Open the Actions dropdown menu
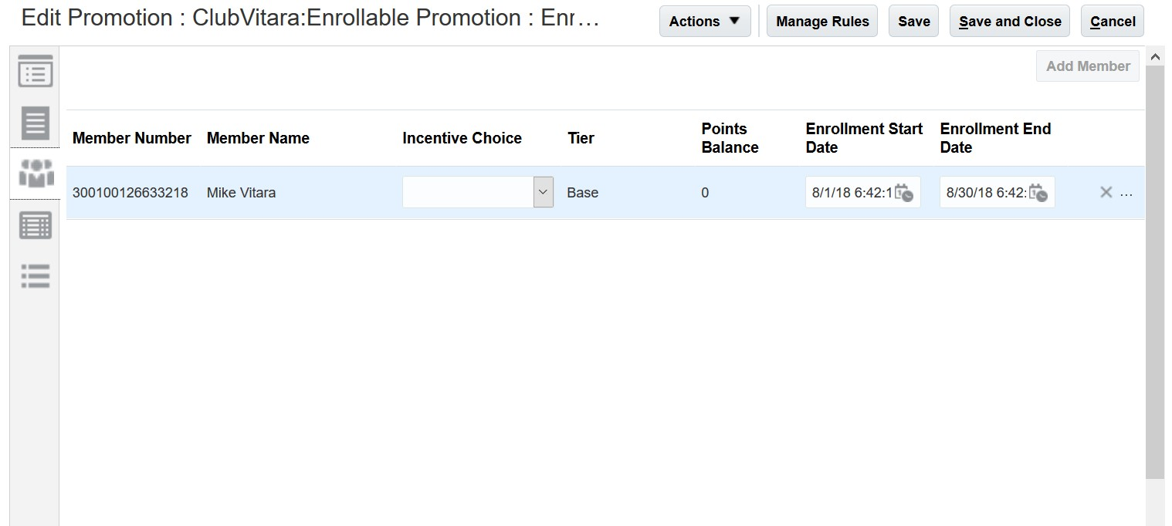Viewport: 1172px width, 526px height. (704, 22)
